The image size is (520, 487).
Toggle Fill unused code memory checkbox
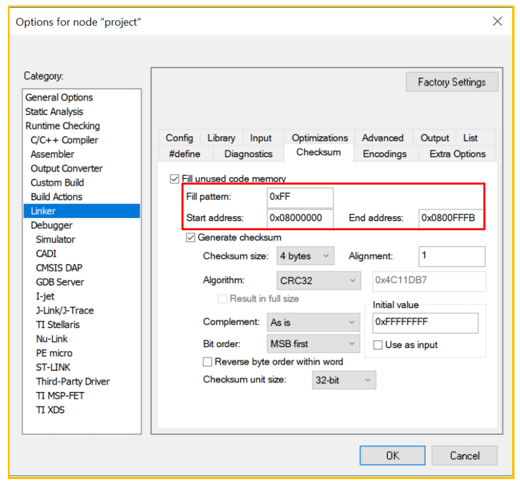coord(174,179)
